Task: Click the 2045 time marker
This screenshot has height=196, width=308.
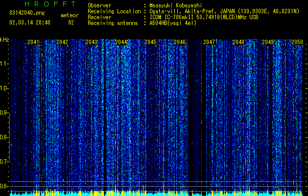Action: [x=150, y=42]
